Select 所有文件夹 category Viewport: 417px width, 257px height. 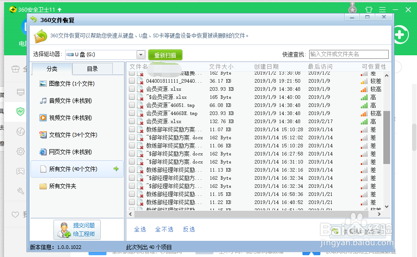(77, 186)
